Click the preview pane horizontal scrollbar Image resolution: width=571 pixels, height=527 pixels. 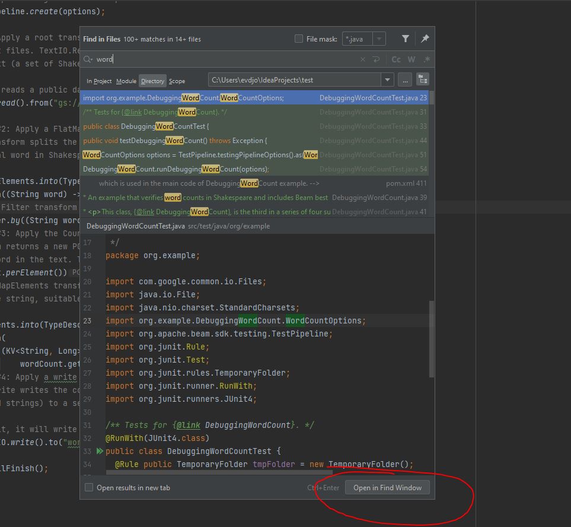(219, 472)
